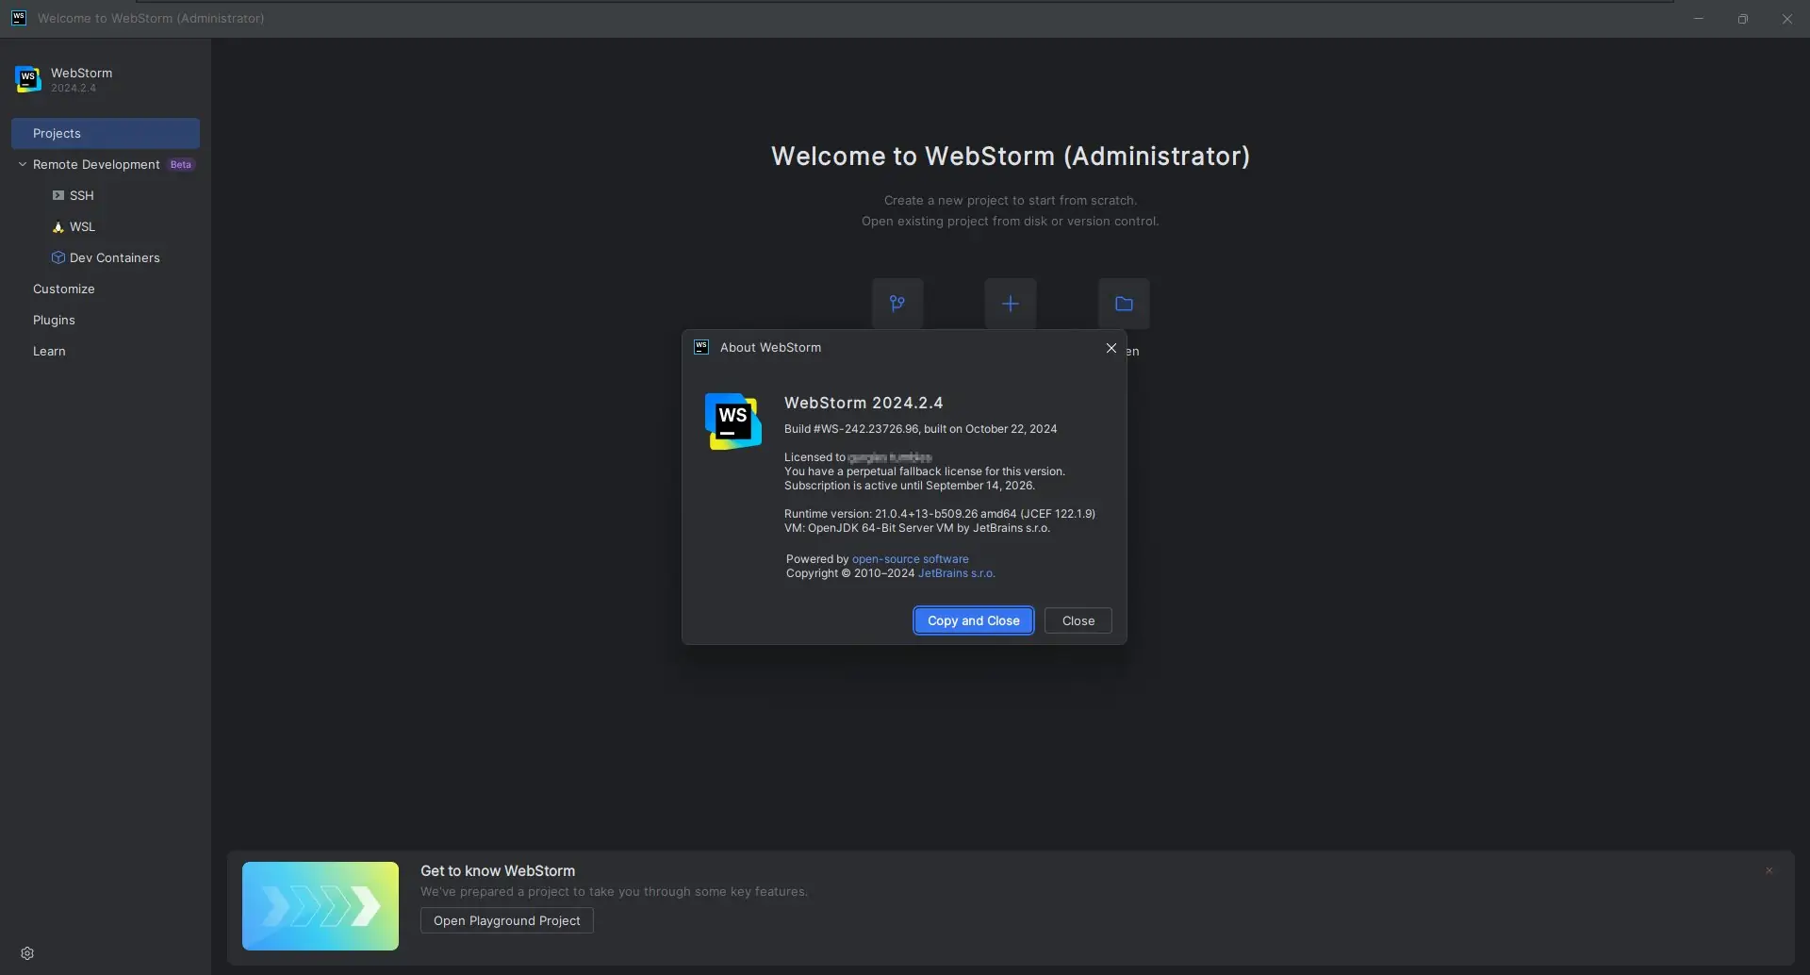Go to the Learn section
1810x975 pixels.
tap(49, 351)
